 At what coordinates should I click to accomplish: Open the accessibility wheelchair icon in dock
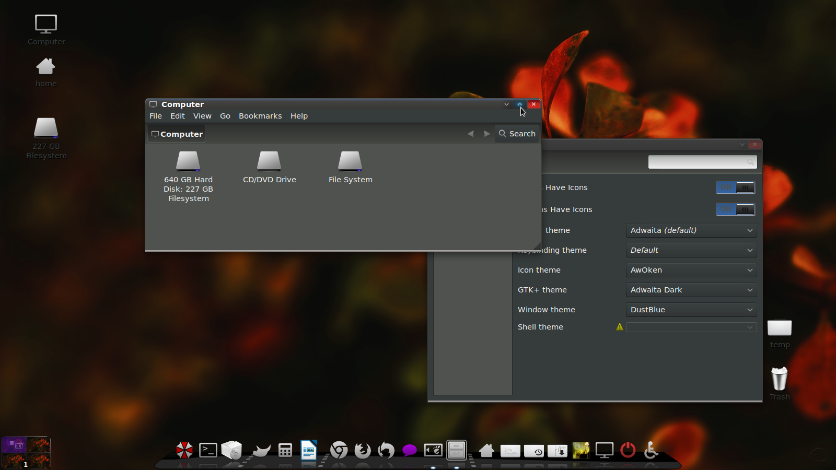(x=651, y=450)
